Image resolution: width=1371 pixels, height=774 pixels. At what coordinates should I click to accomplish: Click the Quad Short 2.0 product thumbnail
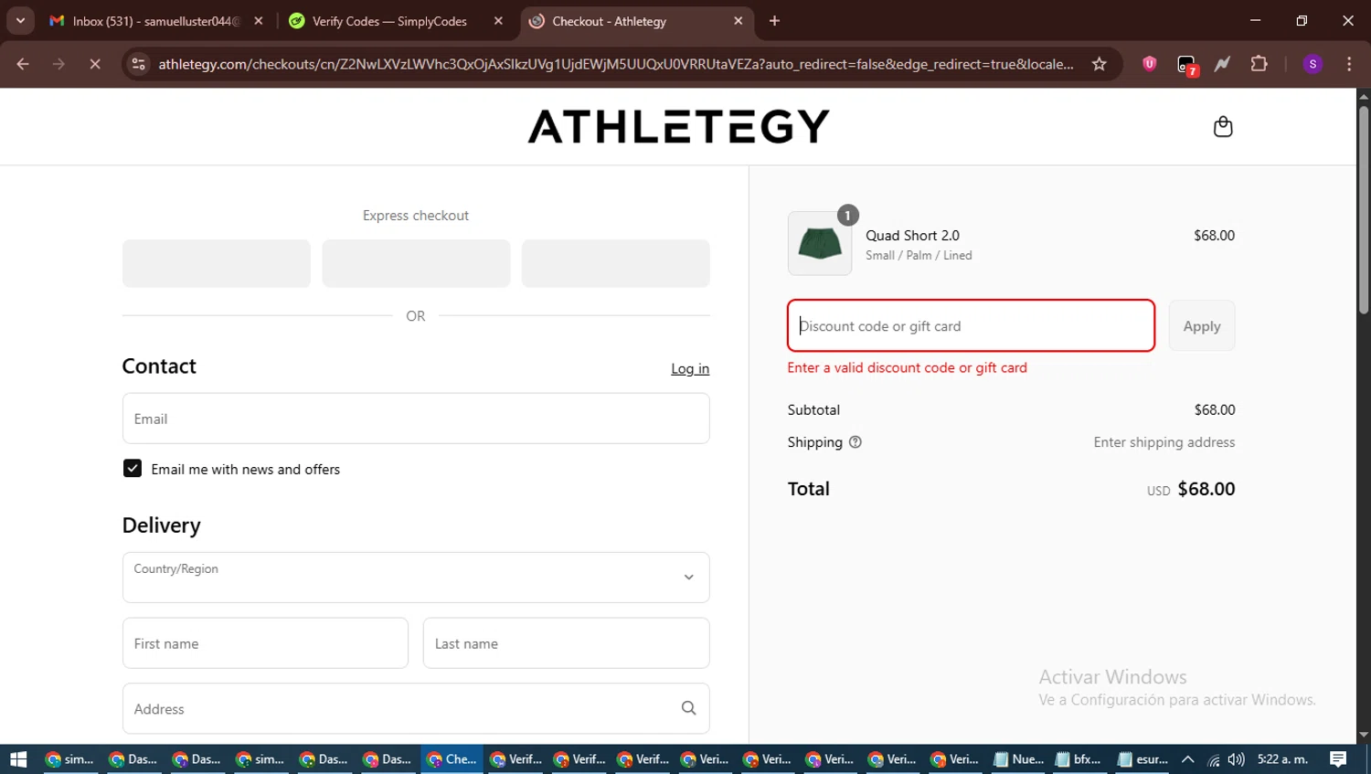[820, 244]
